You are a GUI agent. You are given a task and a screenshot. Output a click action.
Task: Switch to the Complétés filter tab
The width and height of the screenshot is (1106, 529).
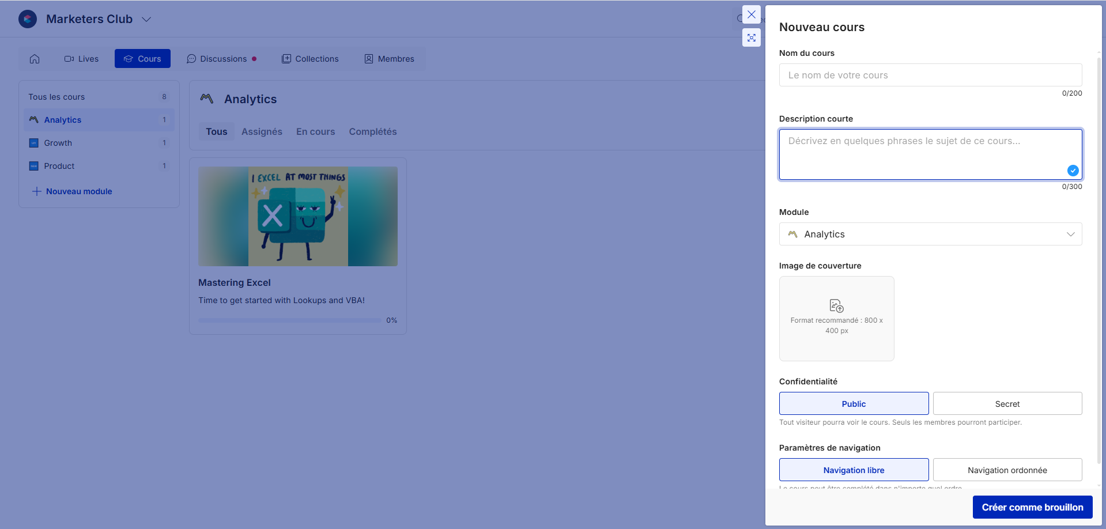coord(372,132)
